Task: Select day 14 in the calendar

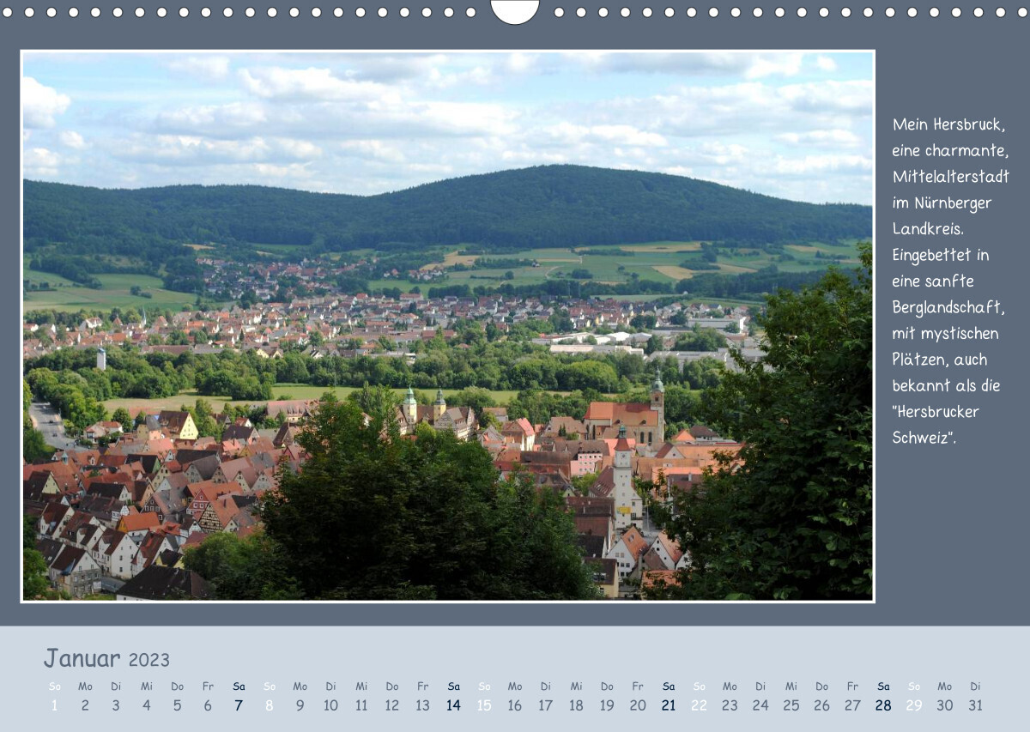Action: (453, 705)
